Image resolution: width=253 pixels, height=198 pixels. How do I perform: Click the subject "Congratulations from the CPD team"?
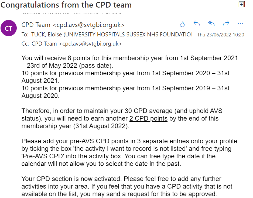[x=66, y=5]
